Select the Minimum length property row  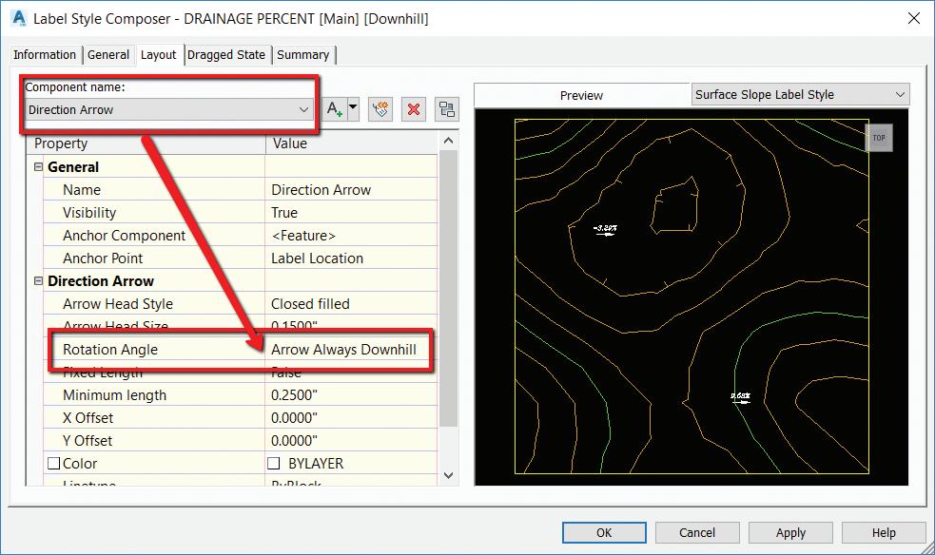point(241,394)
